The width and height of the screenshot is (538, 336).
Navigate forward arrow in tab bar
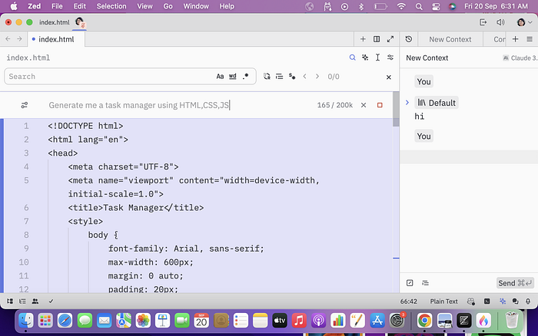pyautogui.click(x=19, y=39)
